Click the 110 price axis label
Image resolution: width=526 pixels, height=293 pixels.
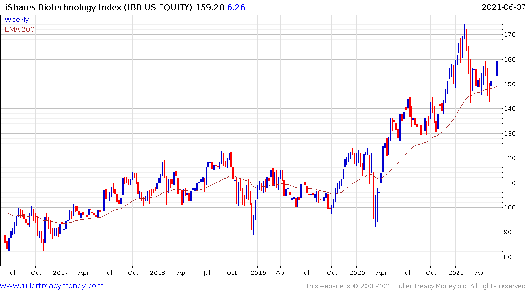coord(509,183)
